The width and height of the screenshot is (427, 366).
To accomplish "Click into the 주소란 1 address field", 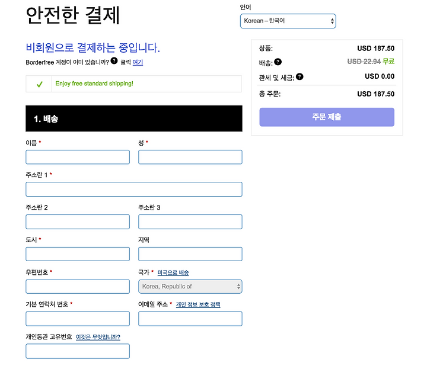I will (x=133, y=190).
